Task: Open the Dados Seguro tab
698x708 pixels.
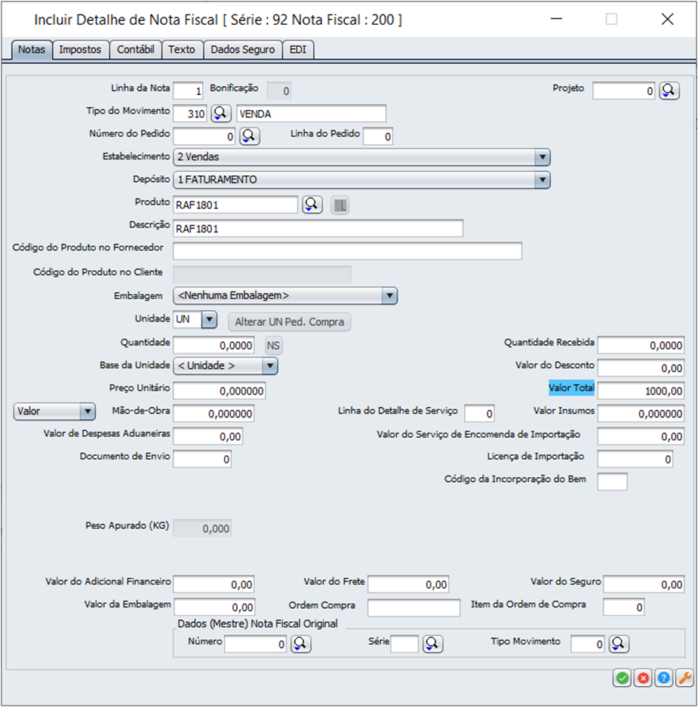Action: pyautogui.click(x=243, y=50)
